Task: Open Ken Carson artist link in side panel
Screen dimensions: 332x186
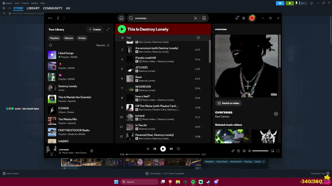Action: point(222,117)
